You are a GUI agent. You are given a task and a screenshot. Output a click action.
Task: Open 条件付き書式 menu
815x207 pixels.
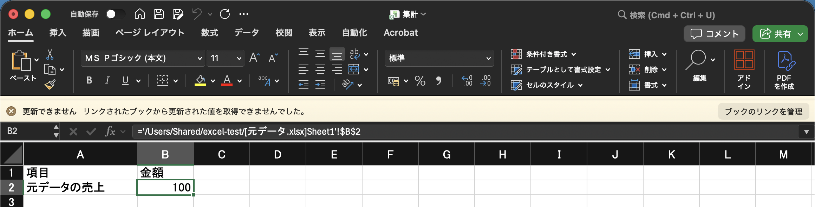543,54
